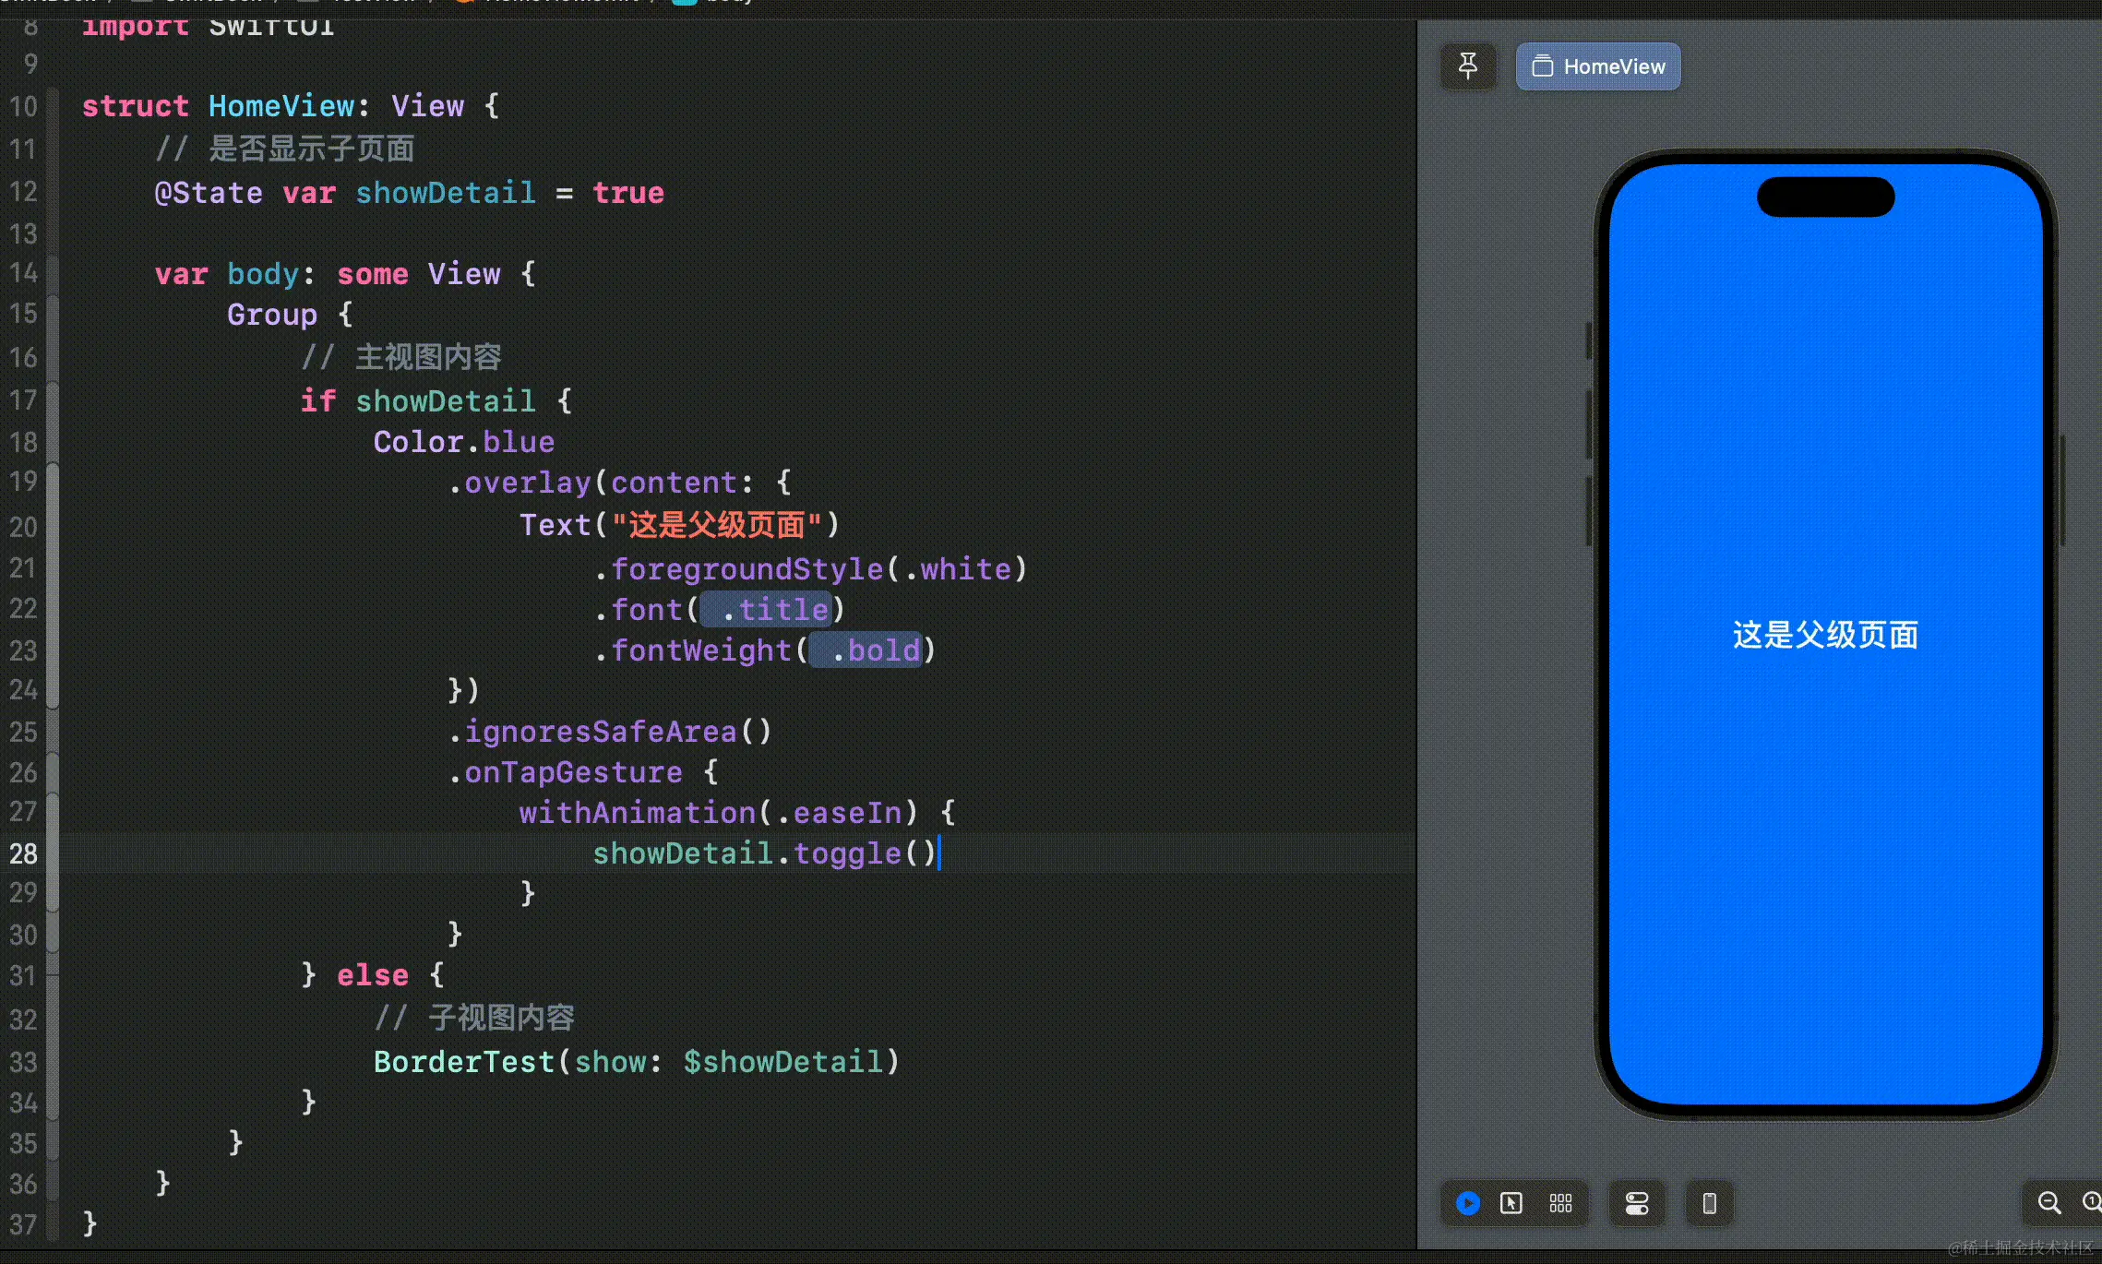Click the BorderTest identifier in code
The image size is (2102, 1264).
[x=463, y=1062]
